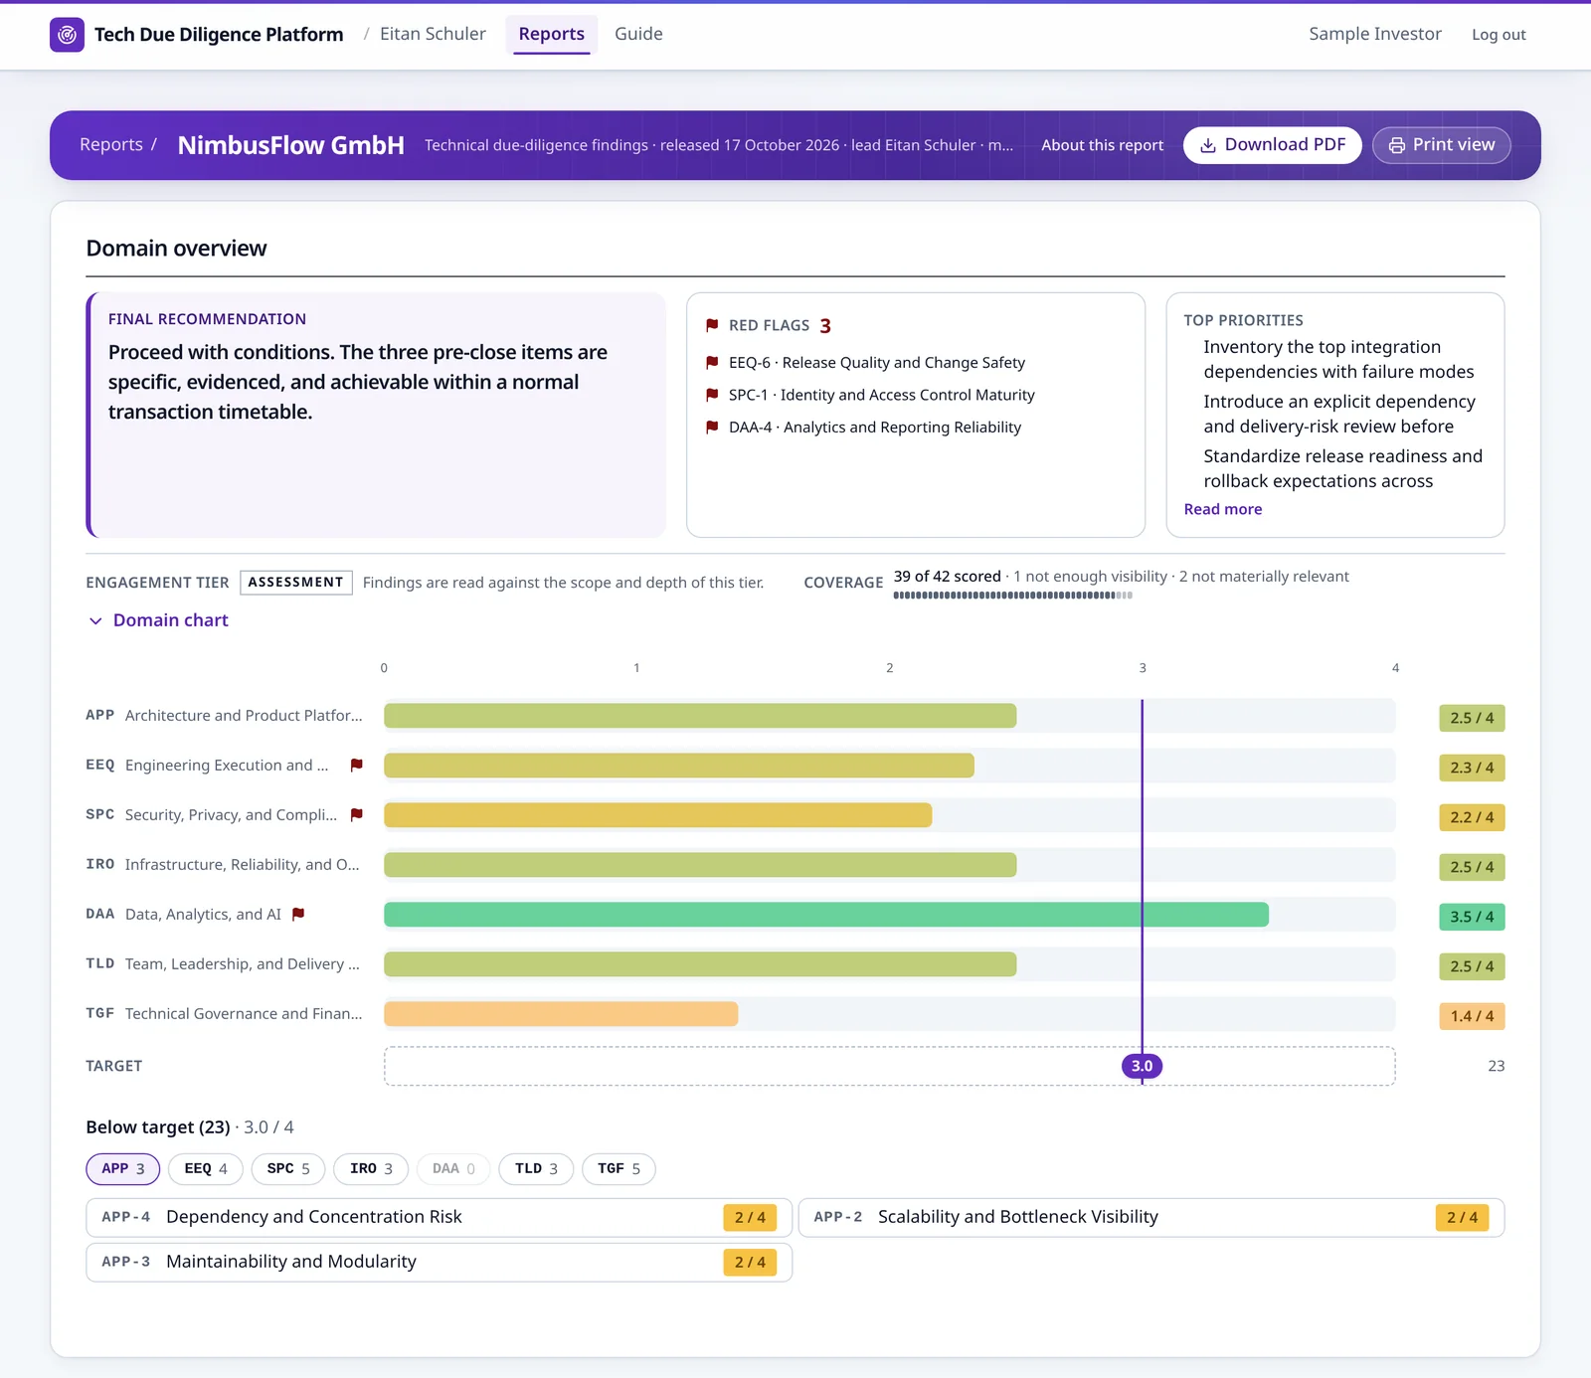The image size is (1591, 1378).
Task: Click the Below target (23) heading
Action: coord(158,1127)
